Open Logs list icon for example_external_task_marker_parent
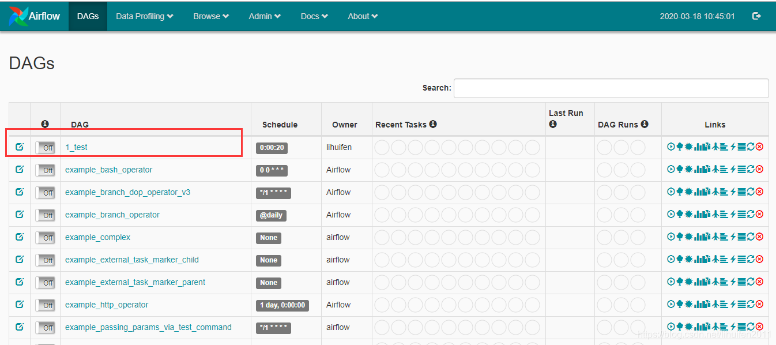Image resolution: width=776 pixels, height=345 pixels. (742, 282)
